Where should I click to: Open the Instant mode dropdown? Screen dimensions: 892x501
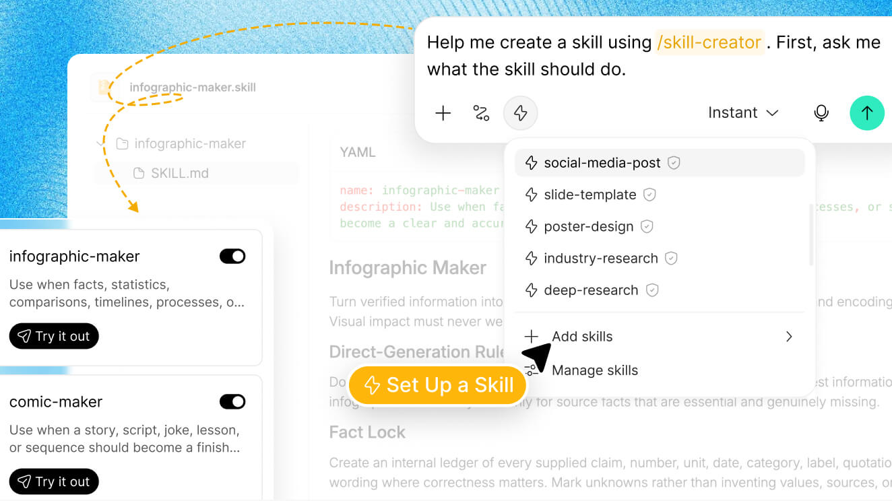(x=743, y=113)
